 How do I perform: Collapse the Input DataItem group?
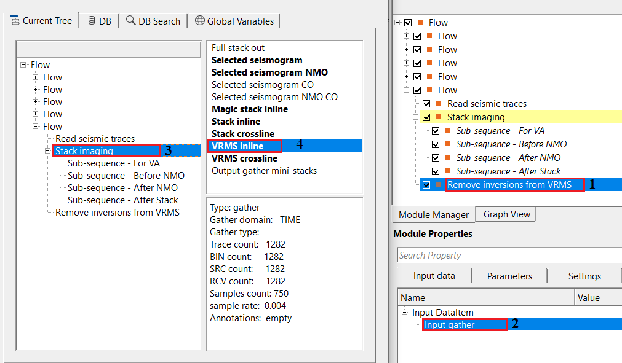click(405, 313)
